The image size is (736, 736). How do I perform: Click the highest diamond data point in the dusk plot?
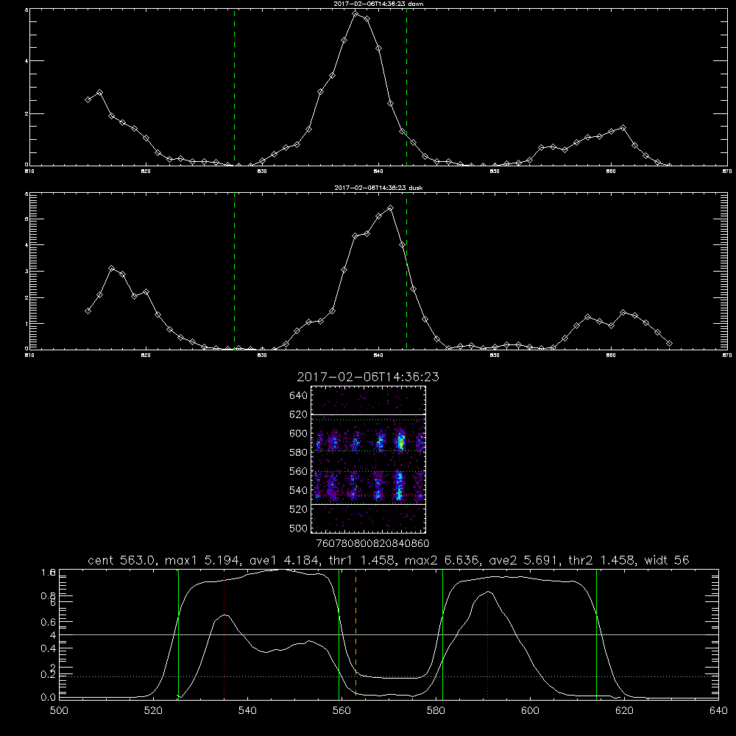[x=390, y=208]
